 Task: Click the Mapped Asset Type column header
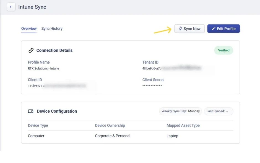[183, 125]
